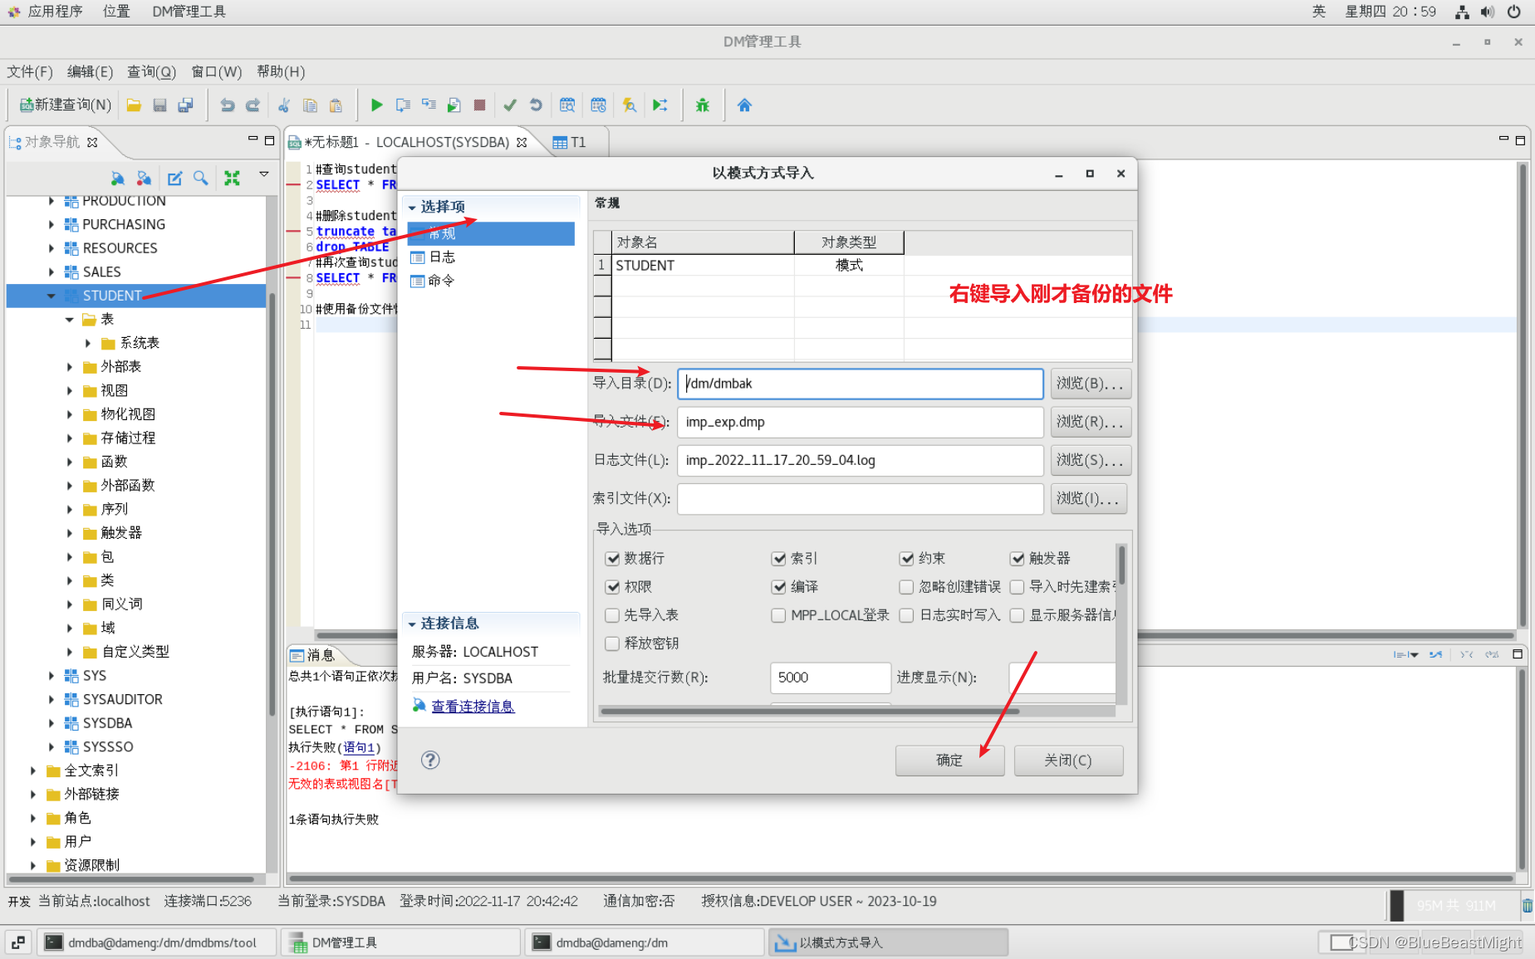Click the paste icon in the toolbar
The width and height of the screenshot is (1535, 959).
click(336, 105)
